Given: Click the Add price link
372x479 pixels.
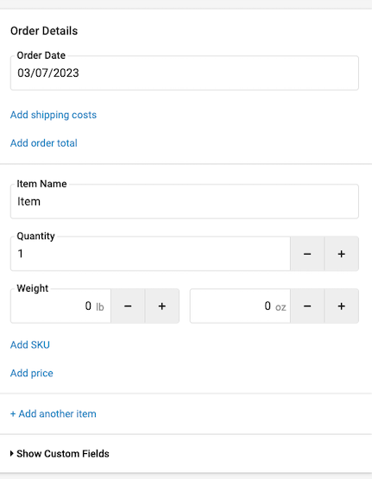Looking at the screenshot, I should (32, 373).
